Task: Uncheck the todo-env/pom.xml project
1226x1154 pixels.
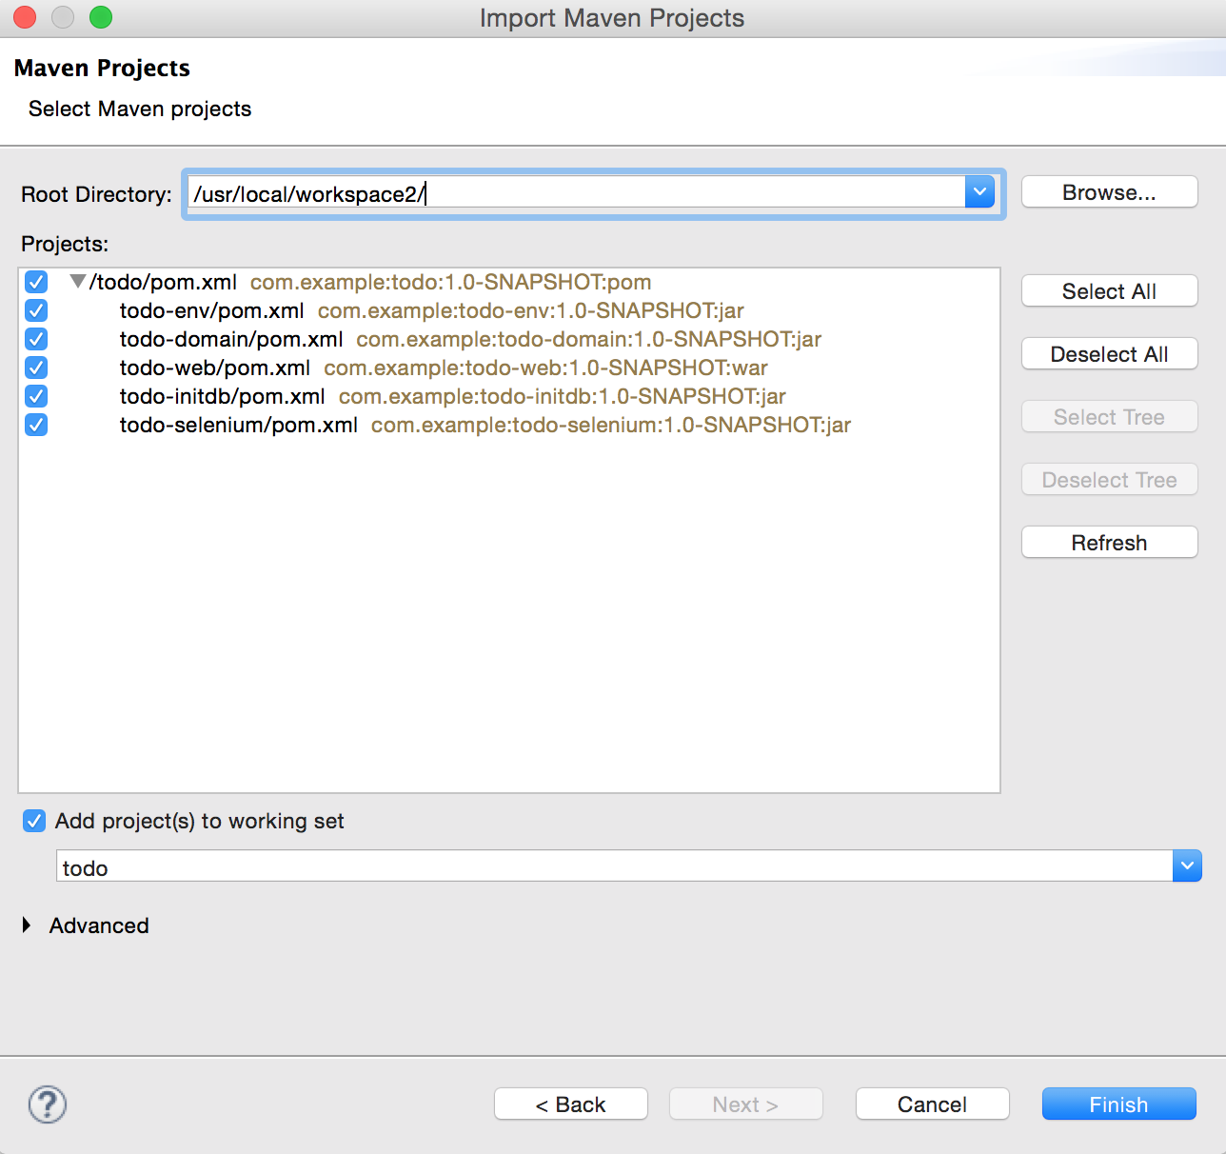Action: pos(35,310)
